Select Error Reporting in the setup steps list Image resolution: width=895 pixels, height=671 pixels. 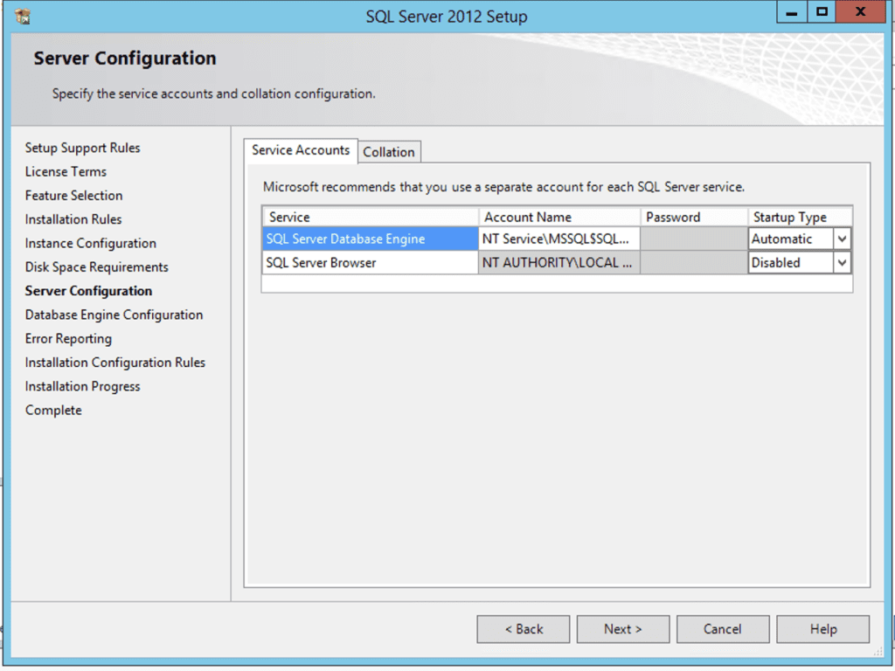point(68,338)
